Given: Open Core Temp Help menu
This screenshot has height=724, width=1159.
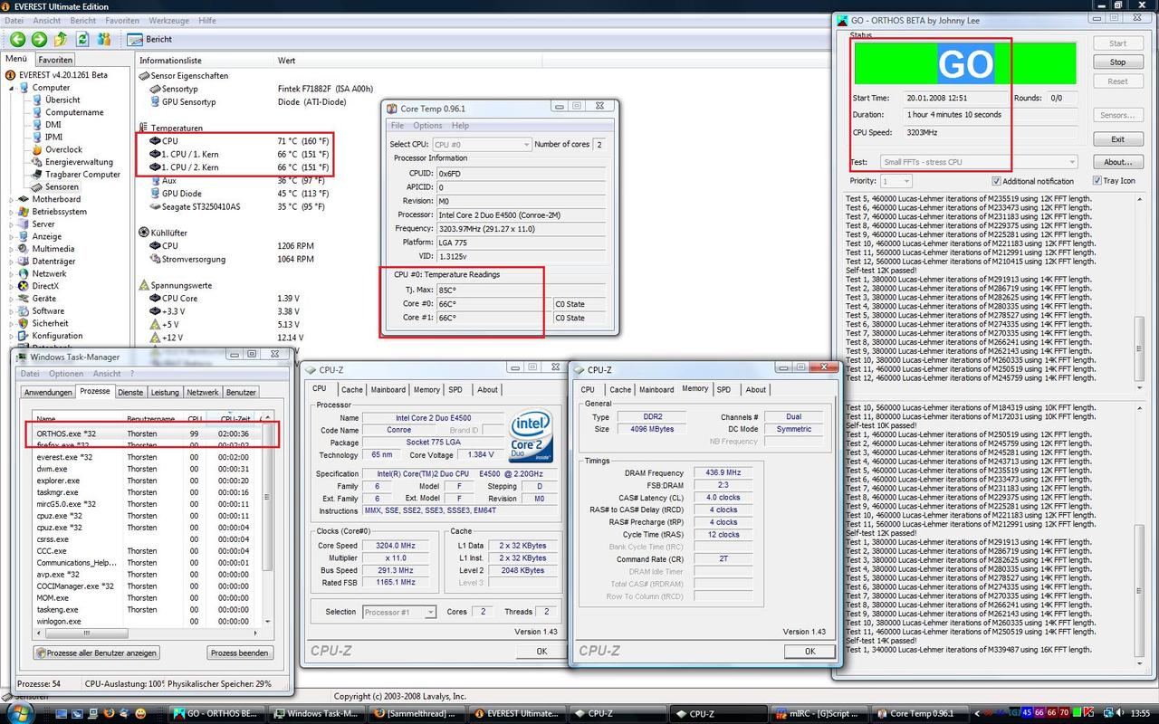Looking at the screenshot, I should click(460, 126).
